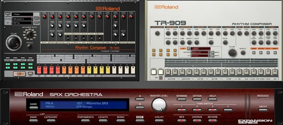The height and width of the screenshot is (125, 283).
Task: Click TR-808 kit field stepper arrows
Action: 32,23
